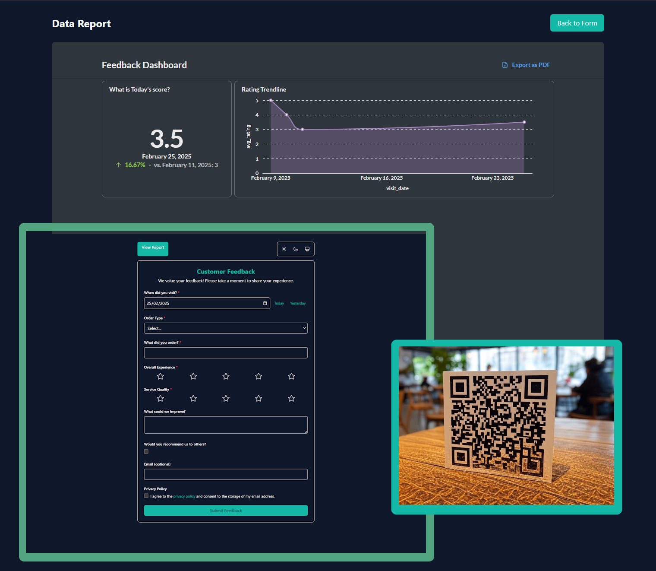Rate Service Quality five stars
The image size is (656, 571).
(x=291, y=398)
